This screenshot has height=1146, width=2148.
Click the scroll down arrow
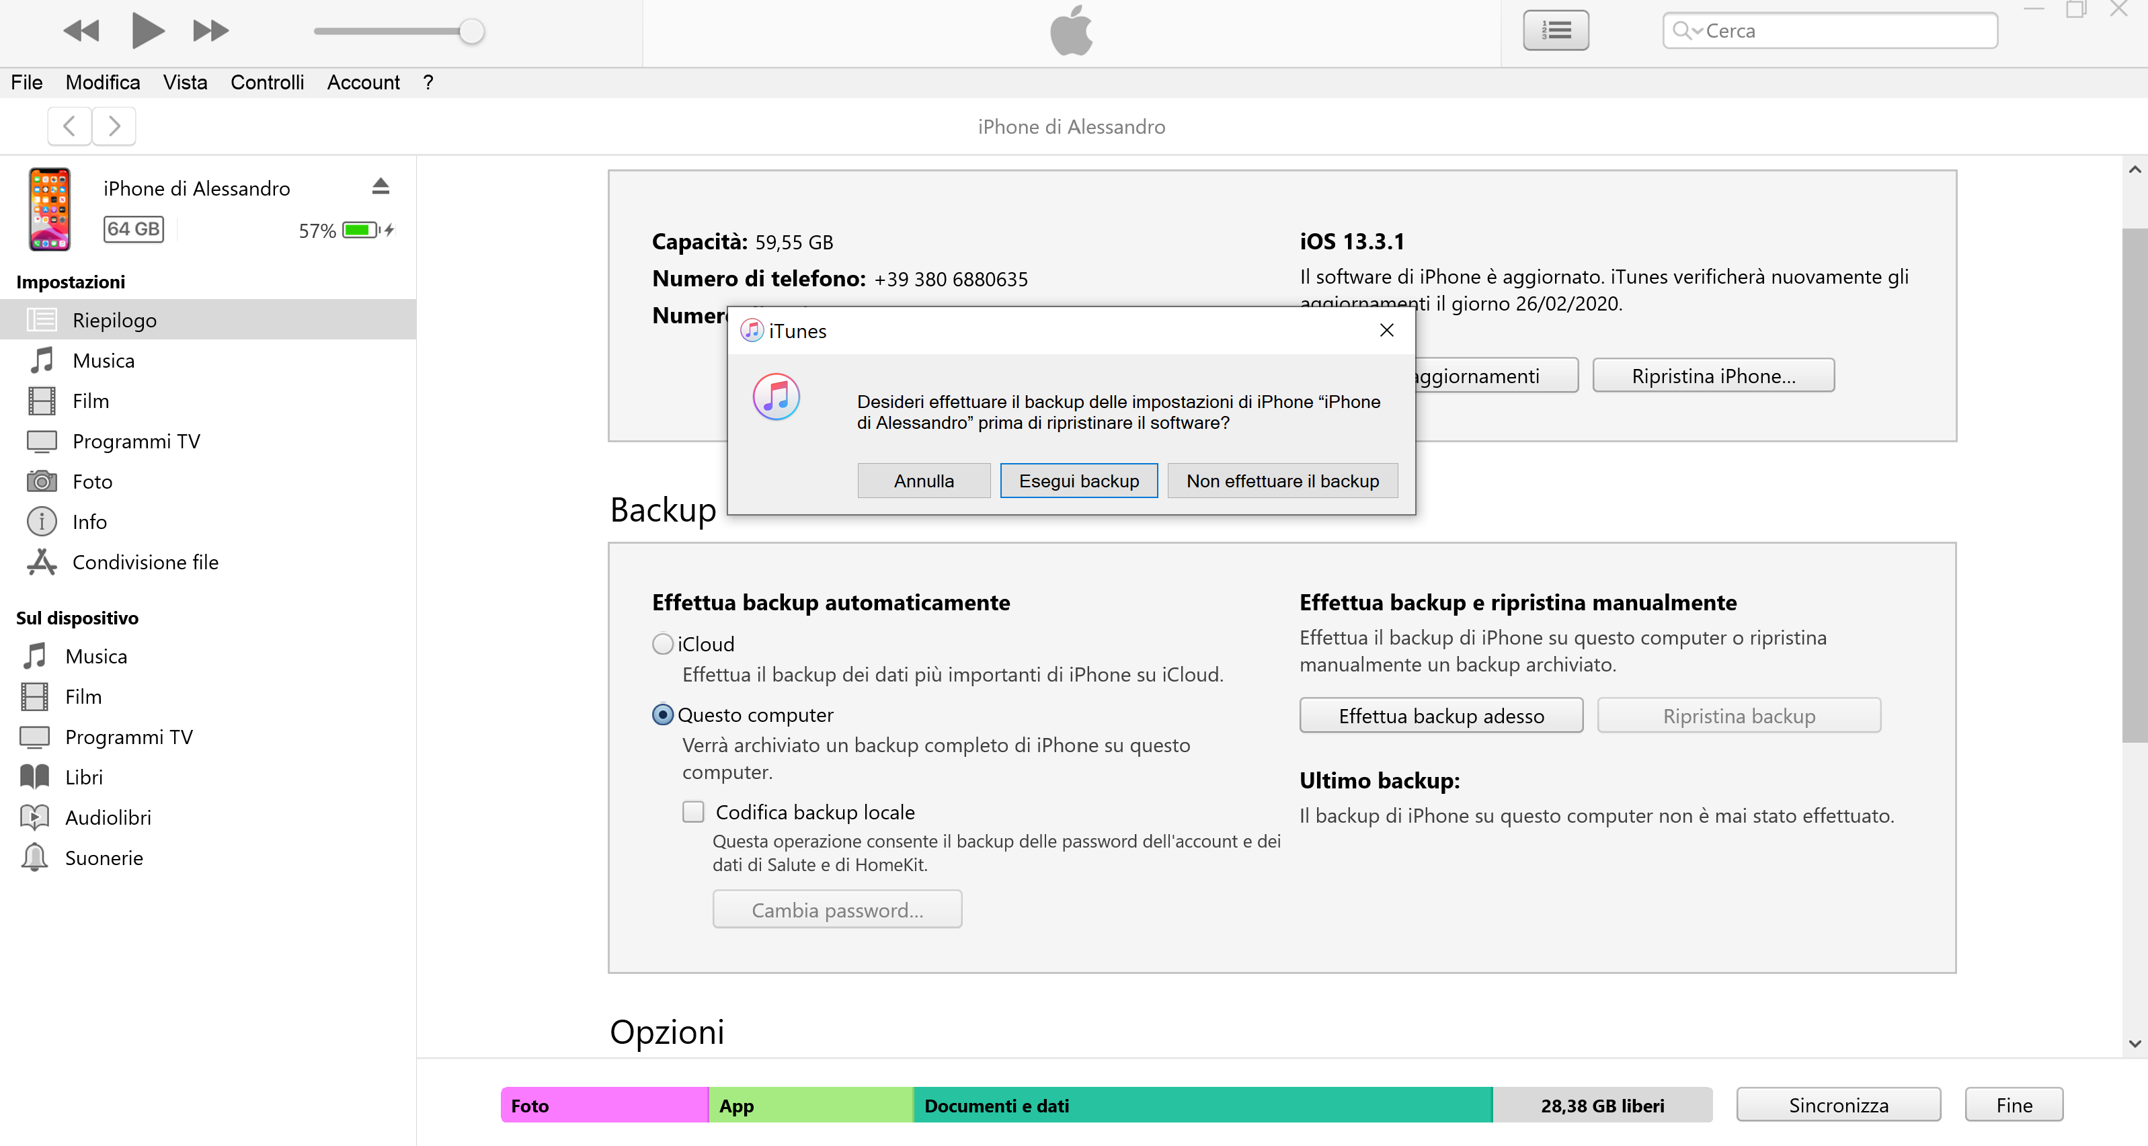pos(2135,1043)
